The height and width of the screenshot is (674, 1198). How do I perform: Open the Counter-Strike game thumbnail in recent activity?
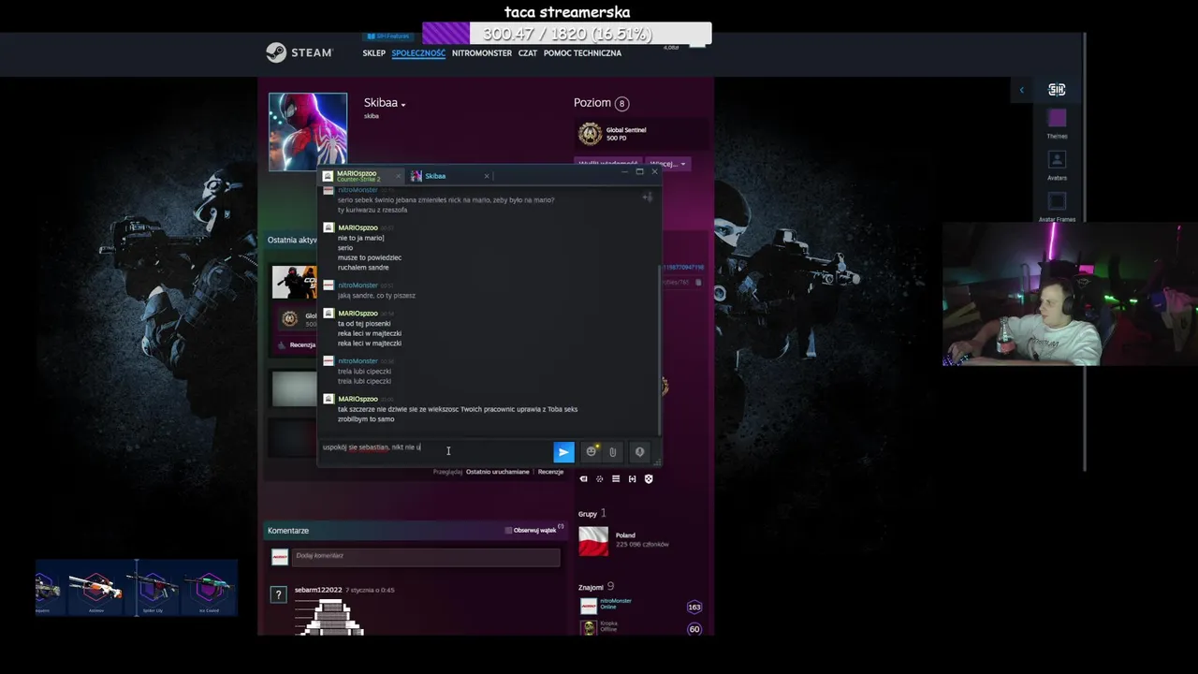click(x=294, y=282)
